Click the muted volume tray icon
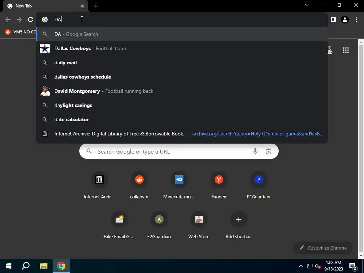 coord(318,266)
